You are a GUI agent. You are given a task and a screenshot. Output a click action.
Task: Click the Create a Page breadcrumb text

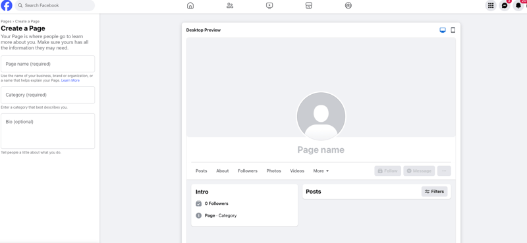[x=27, y=22]
